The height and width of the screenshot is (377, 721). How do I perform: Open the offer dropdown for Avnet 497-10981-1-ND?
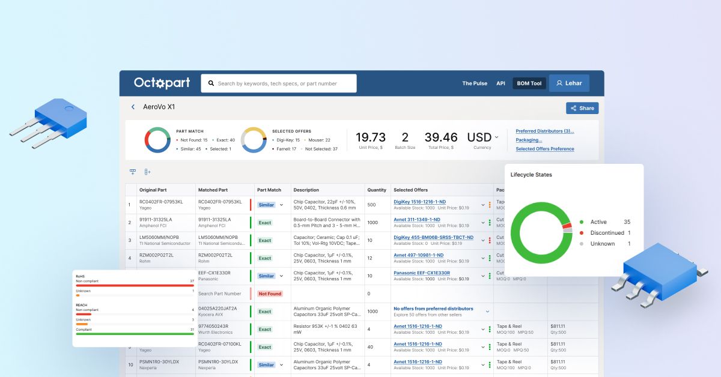pos(482,258)
